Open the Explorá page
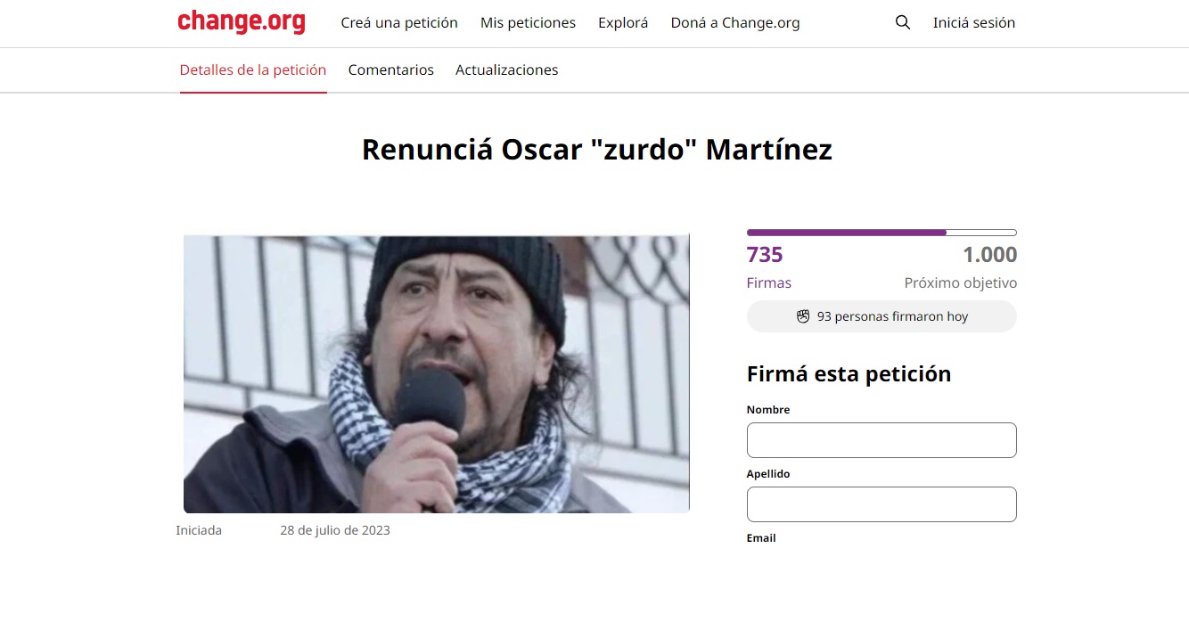This screenshot has width=1189, height=622. tap(623, 23)
